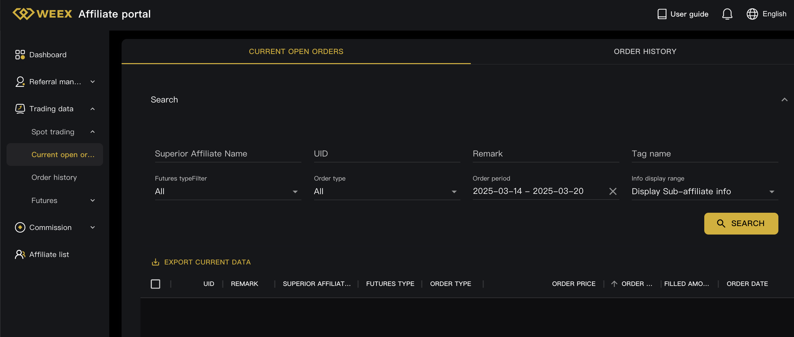Screen dimensions: 794x337
Task: Select Order history in the sidebar
Action: click(54, 177)
